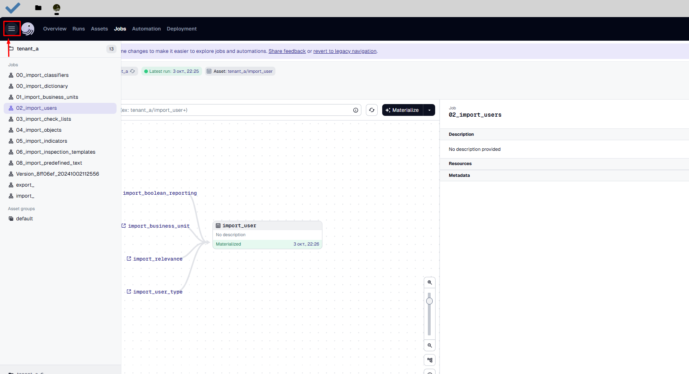Switch to the Runs tab
Image resolution: width=689 pixels, height=374 pixels.
coord(79,29)
